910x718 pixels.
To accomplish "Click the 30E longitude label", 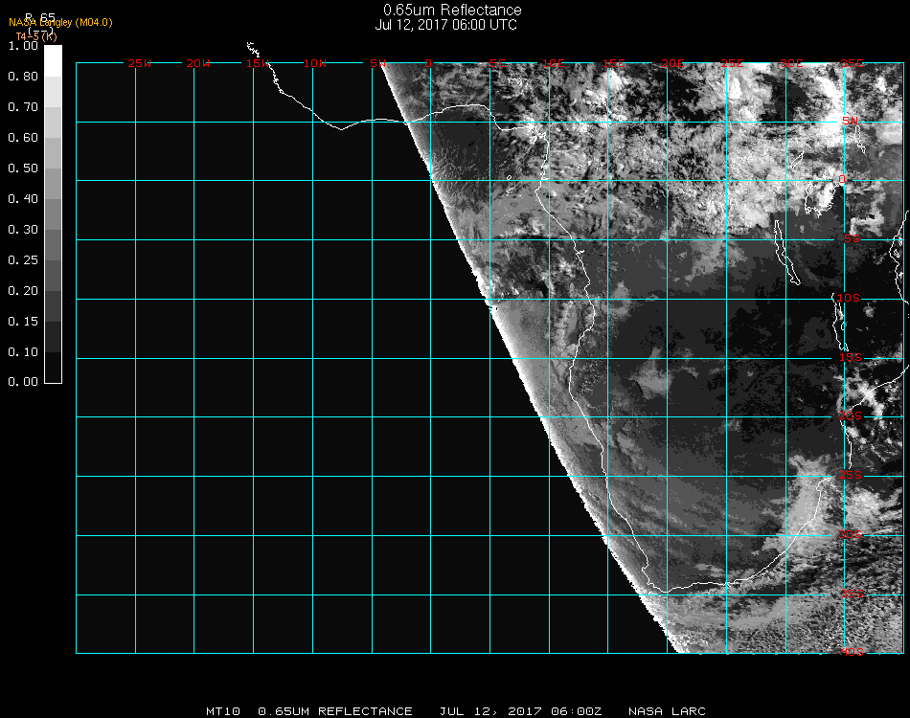I will coord(791,63).
